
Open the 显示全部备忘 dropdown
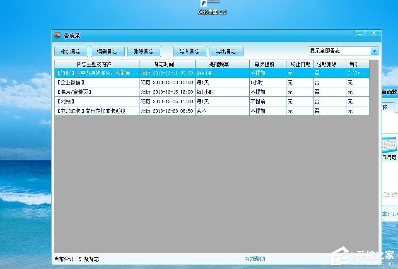340,50
